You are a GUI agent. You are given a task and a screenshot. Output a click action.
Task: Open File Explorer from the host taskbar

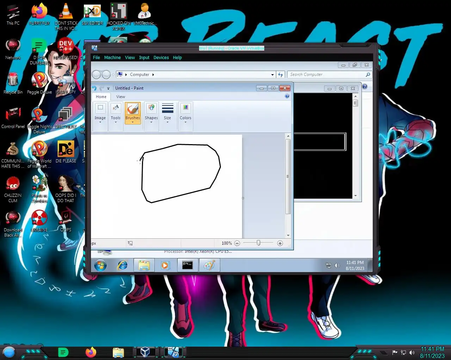tap(118, 352)
